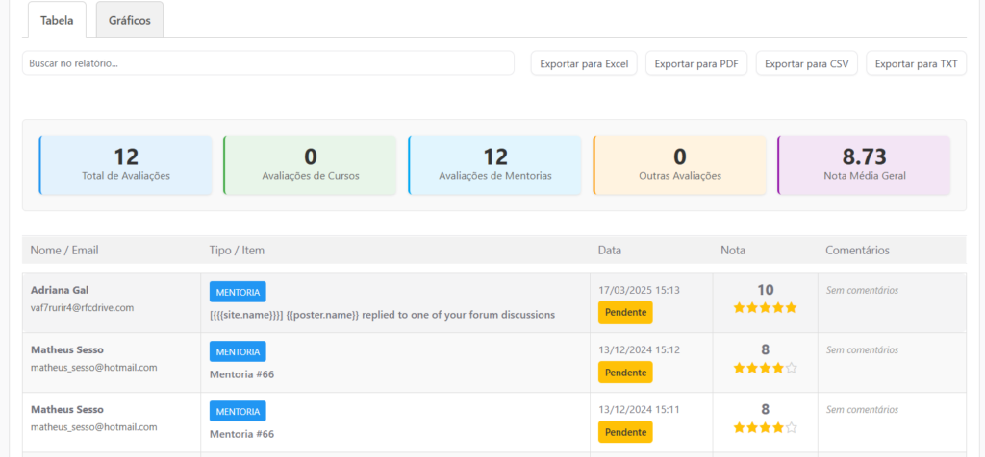The height and width of the screenshot is (457, 985).
Task: Click the Pendente badge dated 13/12/2024 15:12
Action: click(625, 373)
